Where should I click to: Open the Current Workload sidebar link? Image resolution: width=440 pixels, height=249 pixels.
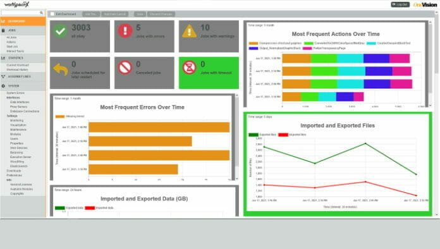18,65
